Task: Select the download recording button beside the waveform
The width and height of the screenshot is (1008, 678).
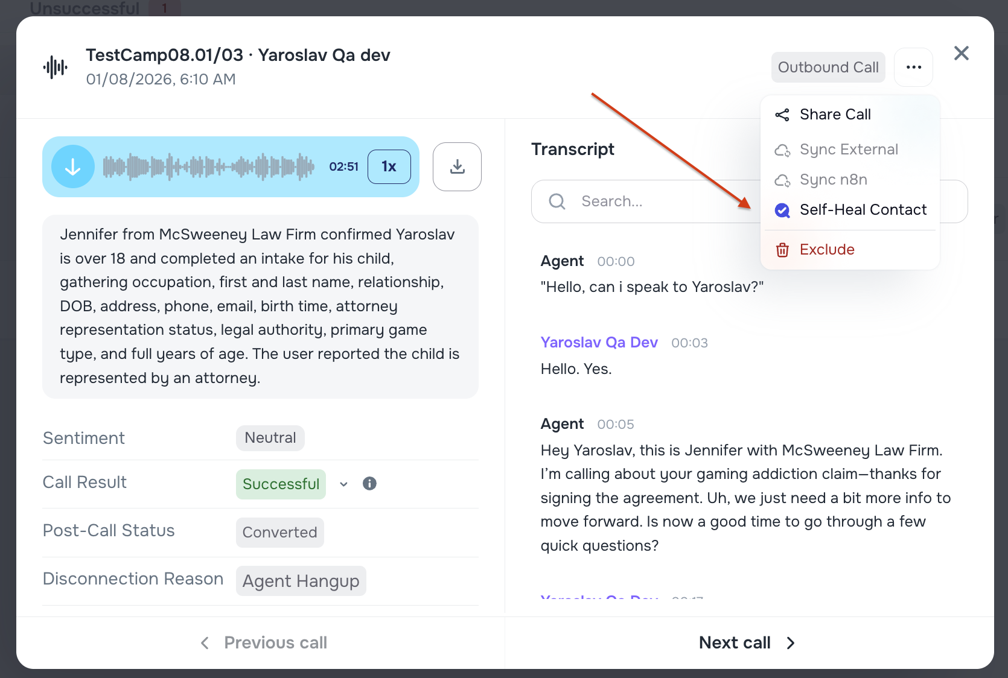Action: pos(457,166)
